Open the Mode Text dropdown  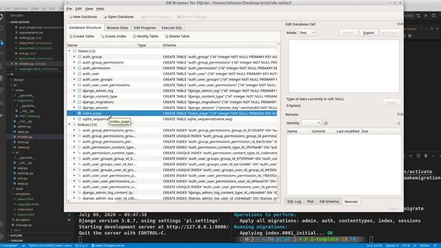coord(307,33)
